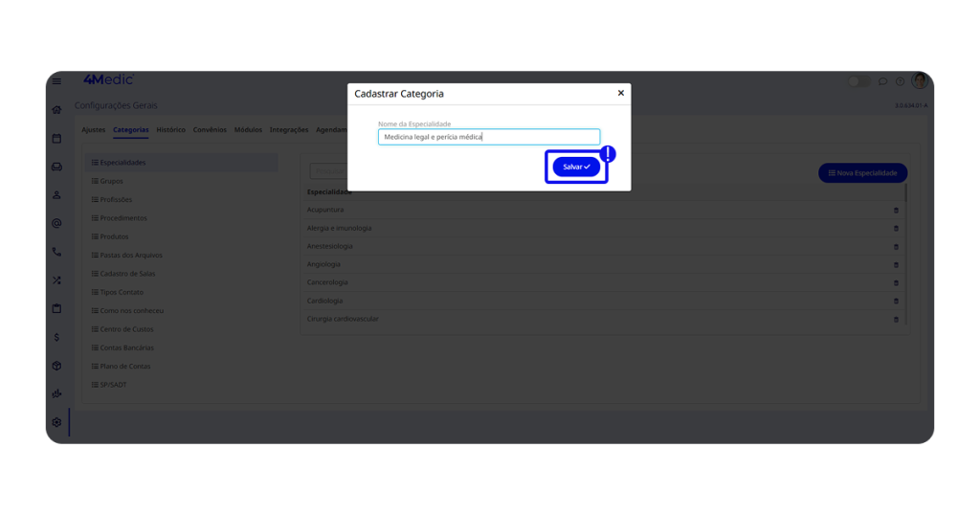
Task: Close the Cadastrar Categoria dialog
Action: (x=620, y=93)
